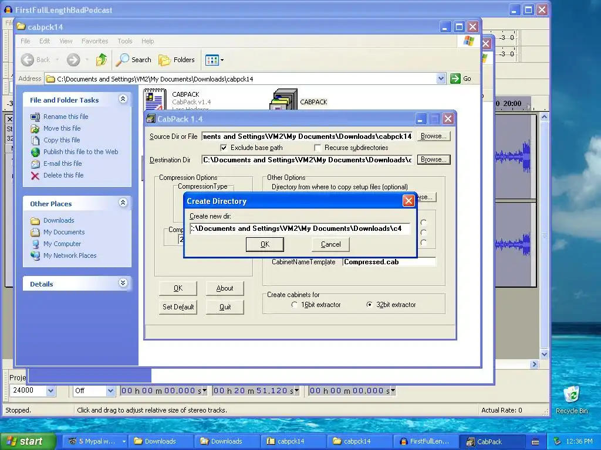The image size is (601, 450).
Task: Edit the CabinetNameTemplate field
Action: pos(389,262)
